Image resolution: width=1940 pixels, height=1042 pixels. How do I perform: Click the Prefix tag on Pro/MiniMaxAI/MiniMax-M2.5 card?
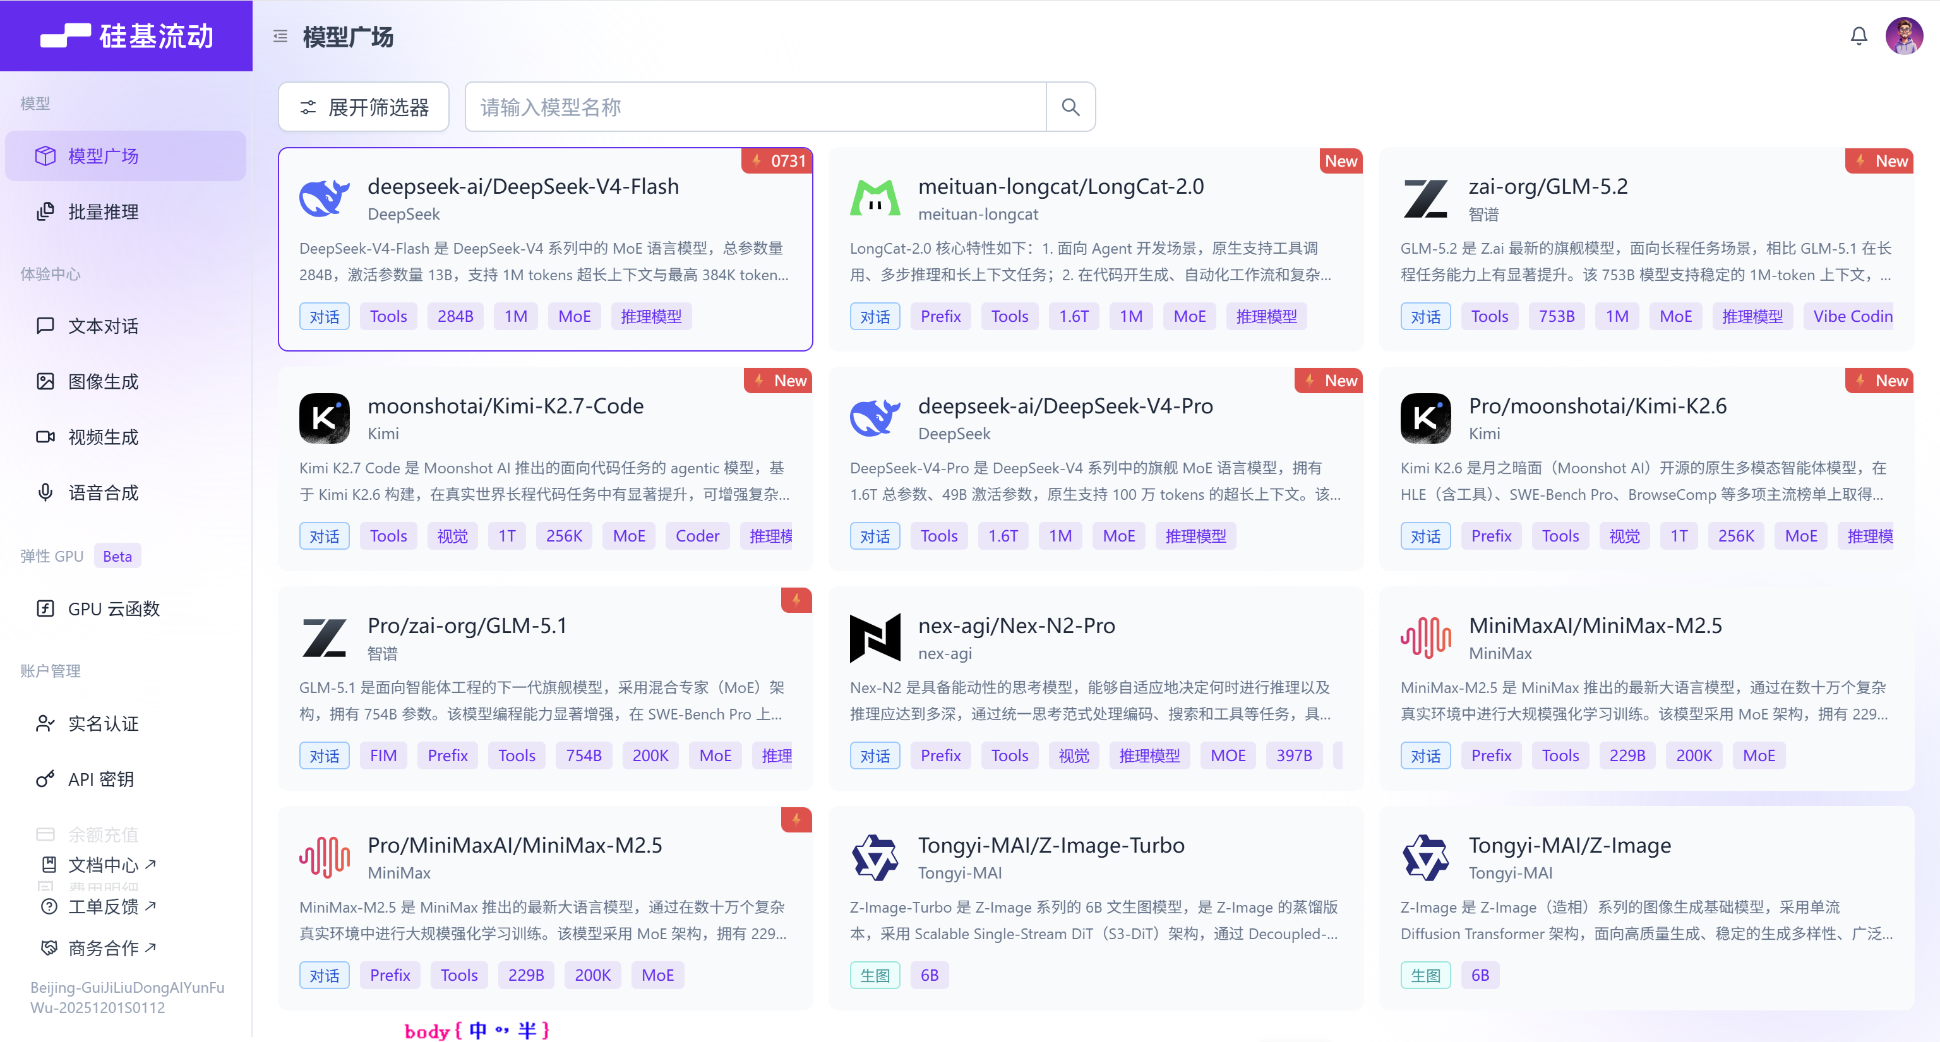point(390,975)
